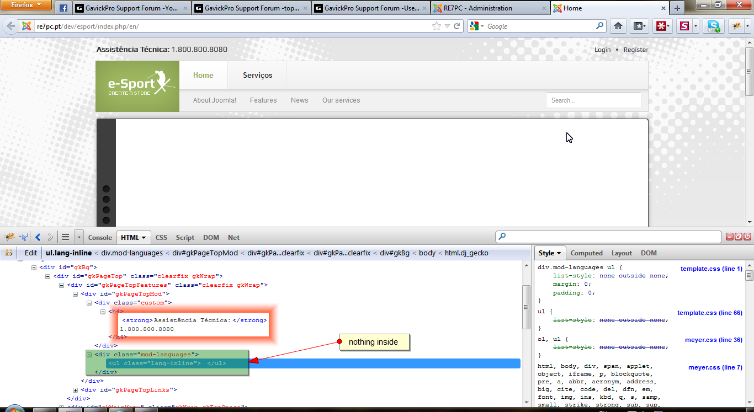This screenshot has width=754, height=412.
Task: Bookmark this page with star icon
Action: click(x=437, y=26)
